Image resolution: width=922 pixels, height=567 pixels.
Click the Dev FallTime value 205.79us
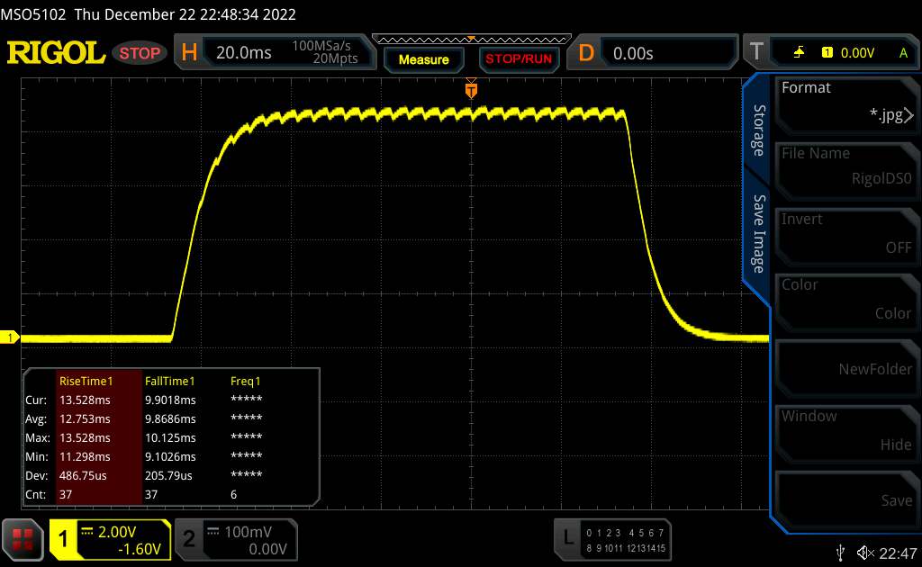click(168, 475)
